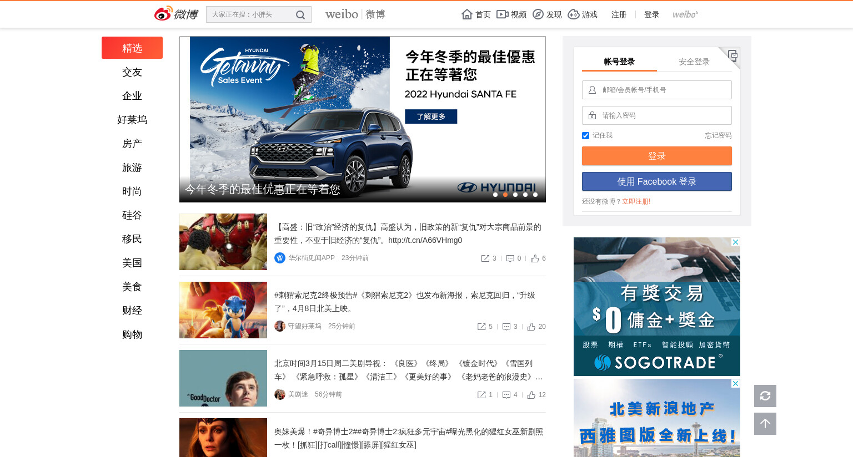The width and height of the screenshot is (853, 457).
Task: Select 美国 category in sidebar
Action: point(132,263)
